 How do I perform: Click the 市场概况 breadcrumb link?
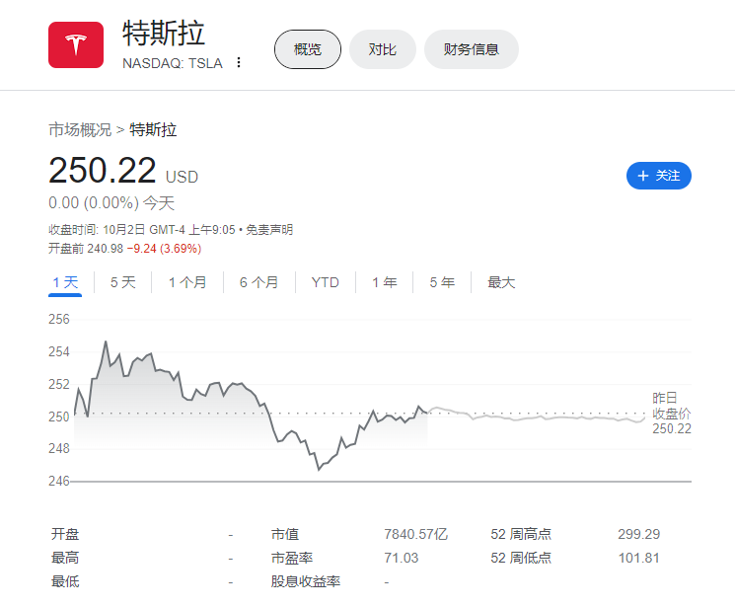(x=80, y=129)
